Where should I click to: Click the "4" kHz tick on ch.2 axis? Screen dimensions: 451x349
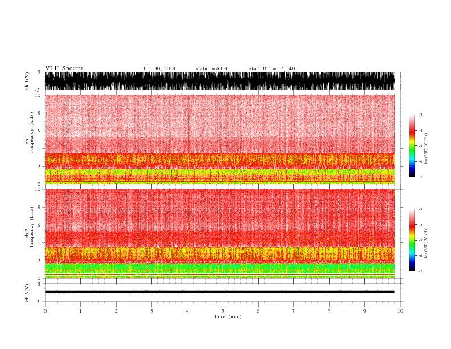click(40, 243)
